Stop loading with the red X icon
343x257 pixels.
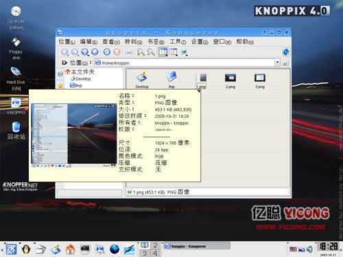point(117,52)
